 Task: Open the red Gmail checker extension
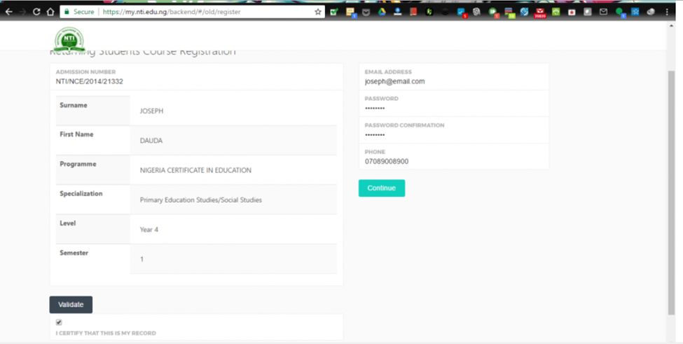tap(539, 12)
